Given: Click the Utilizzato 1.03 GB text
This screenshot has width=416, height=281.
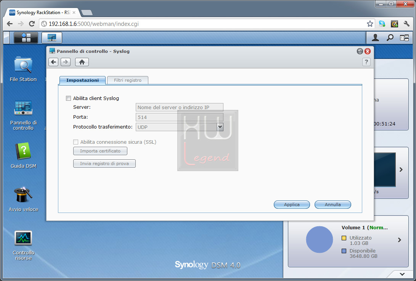Looking at the screenshot, I should click(x=361, y=241).
